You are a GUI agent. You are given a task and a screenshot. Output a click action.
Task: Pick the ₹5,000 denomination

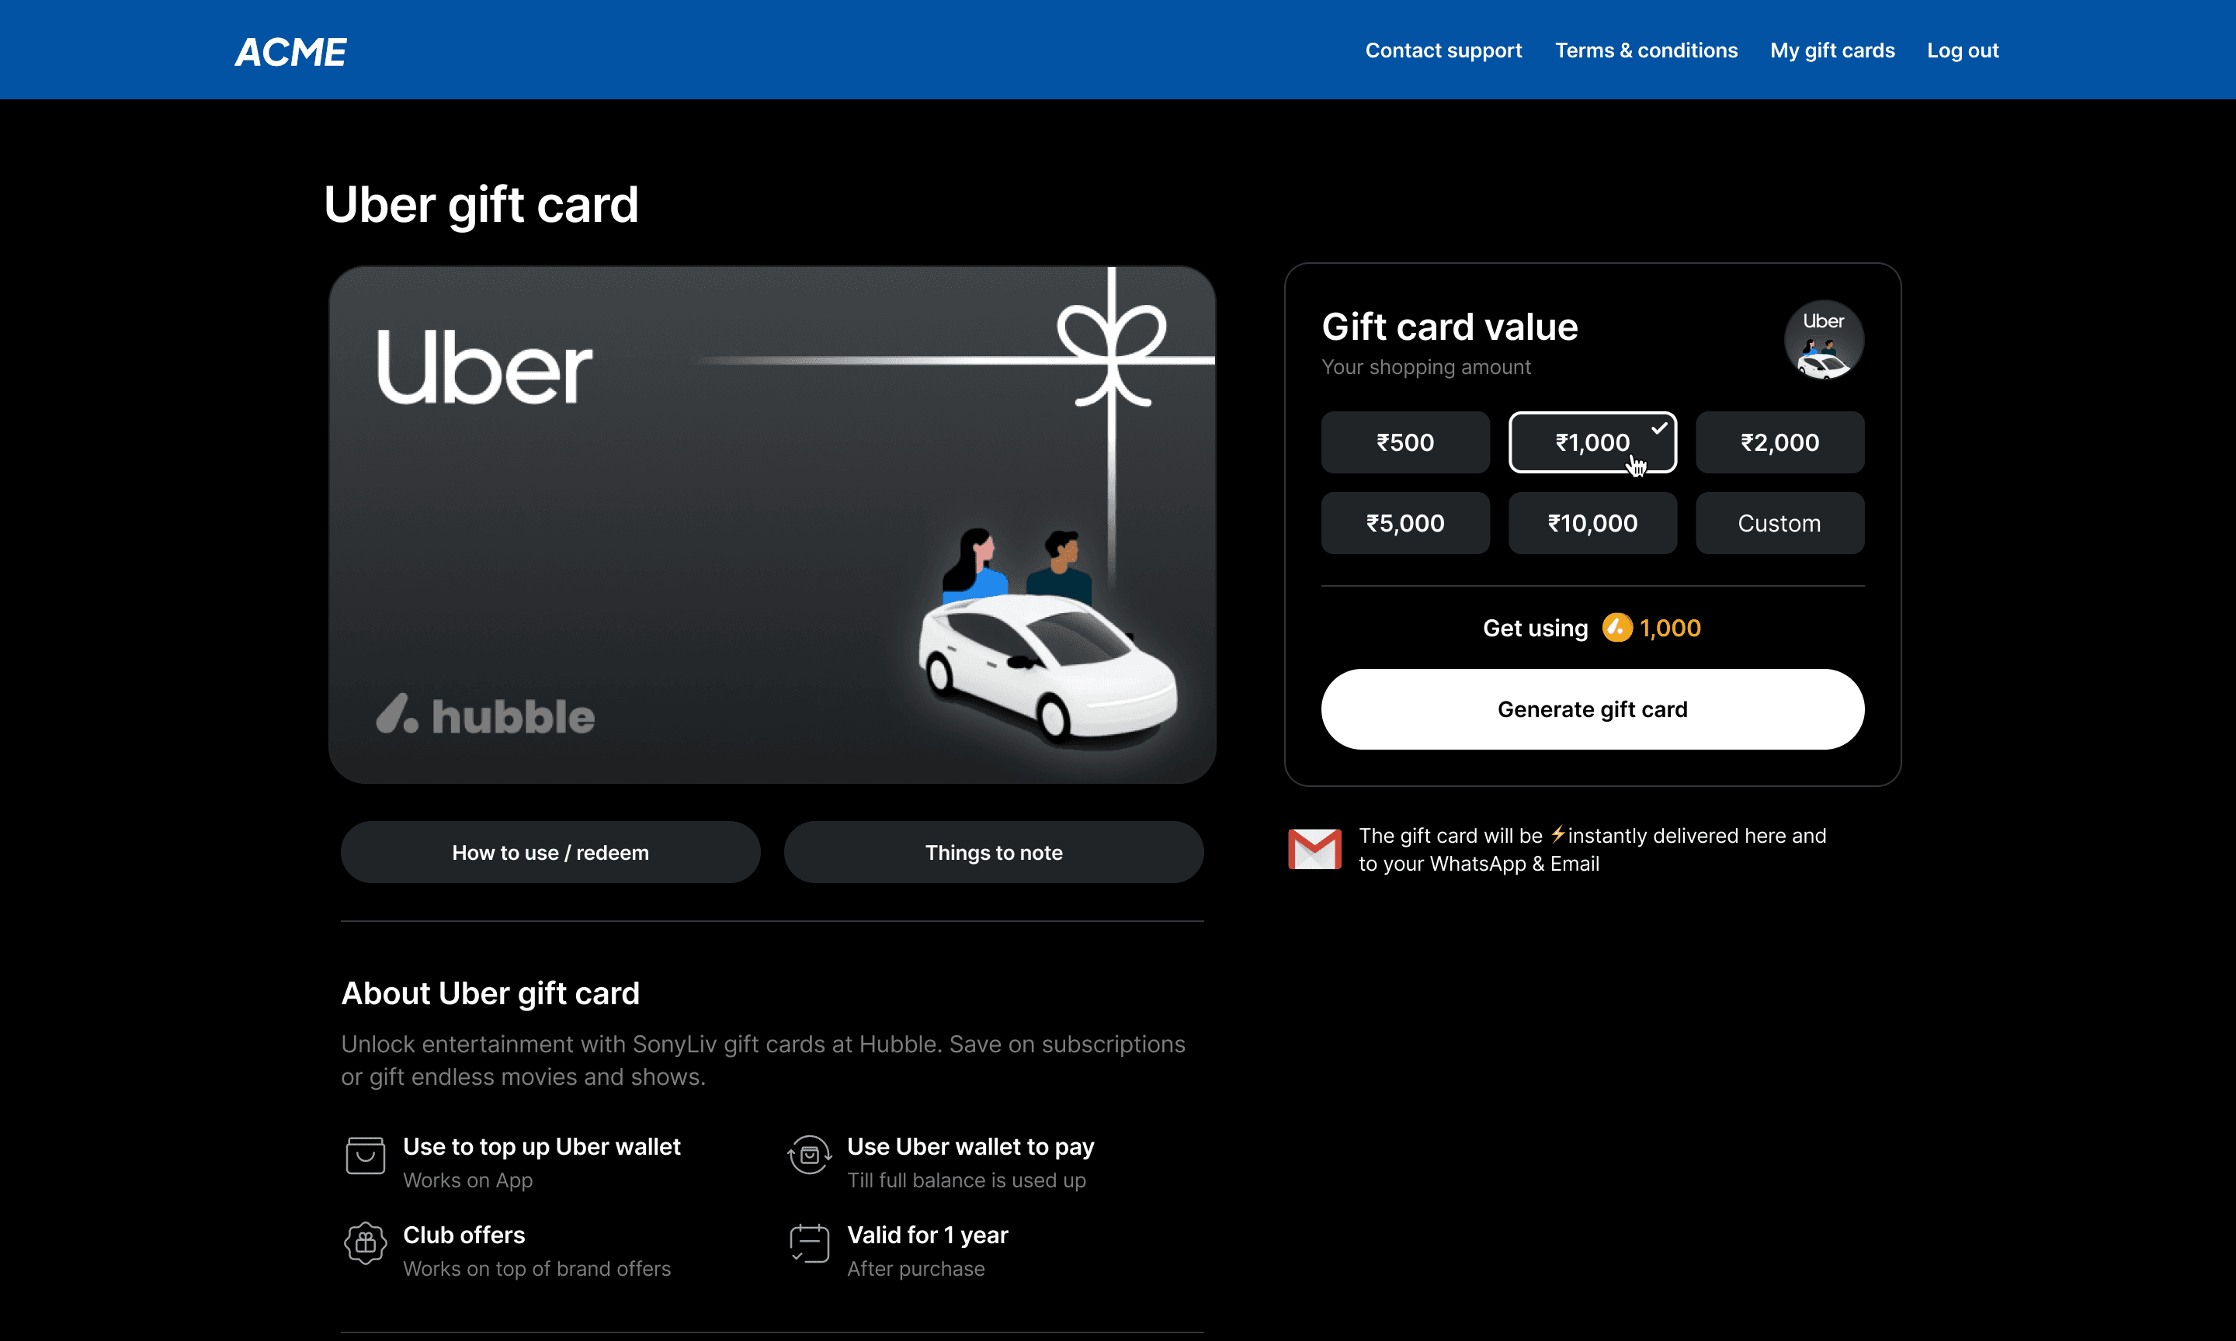coord(1404,523)
